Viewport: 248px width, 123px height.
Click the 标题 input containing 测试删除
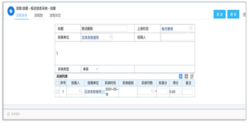pyautogui.click(x=104, y=29)
